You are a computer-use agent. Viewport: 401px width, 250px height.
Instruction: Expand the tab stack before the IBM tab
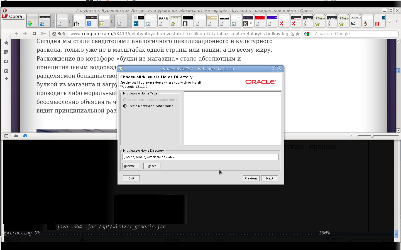[x=130, y=21]
